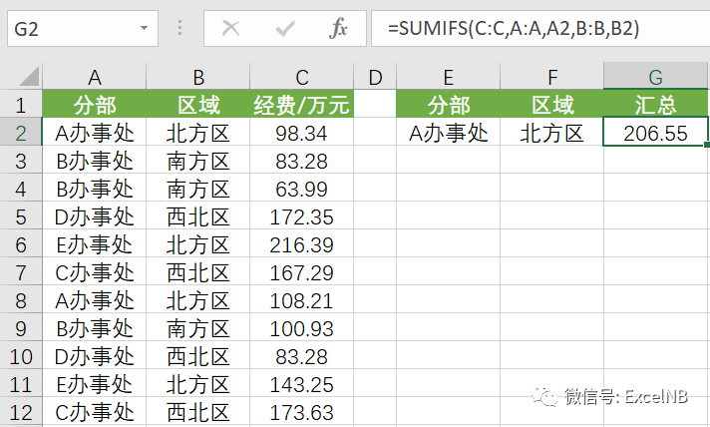Click header cell 汇总 in column G
Viewport: 710px width, 427px height.
click(656, 104)
